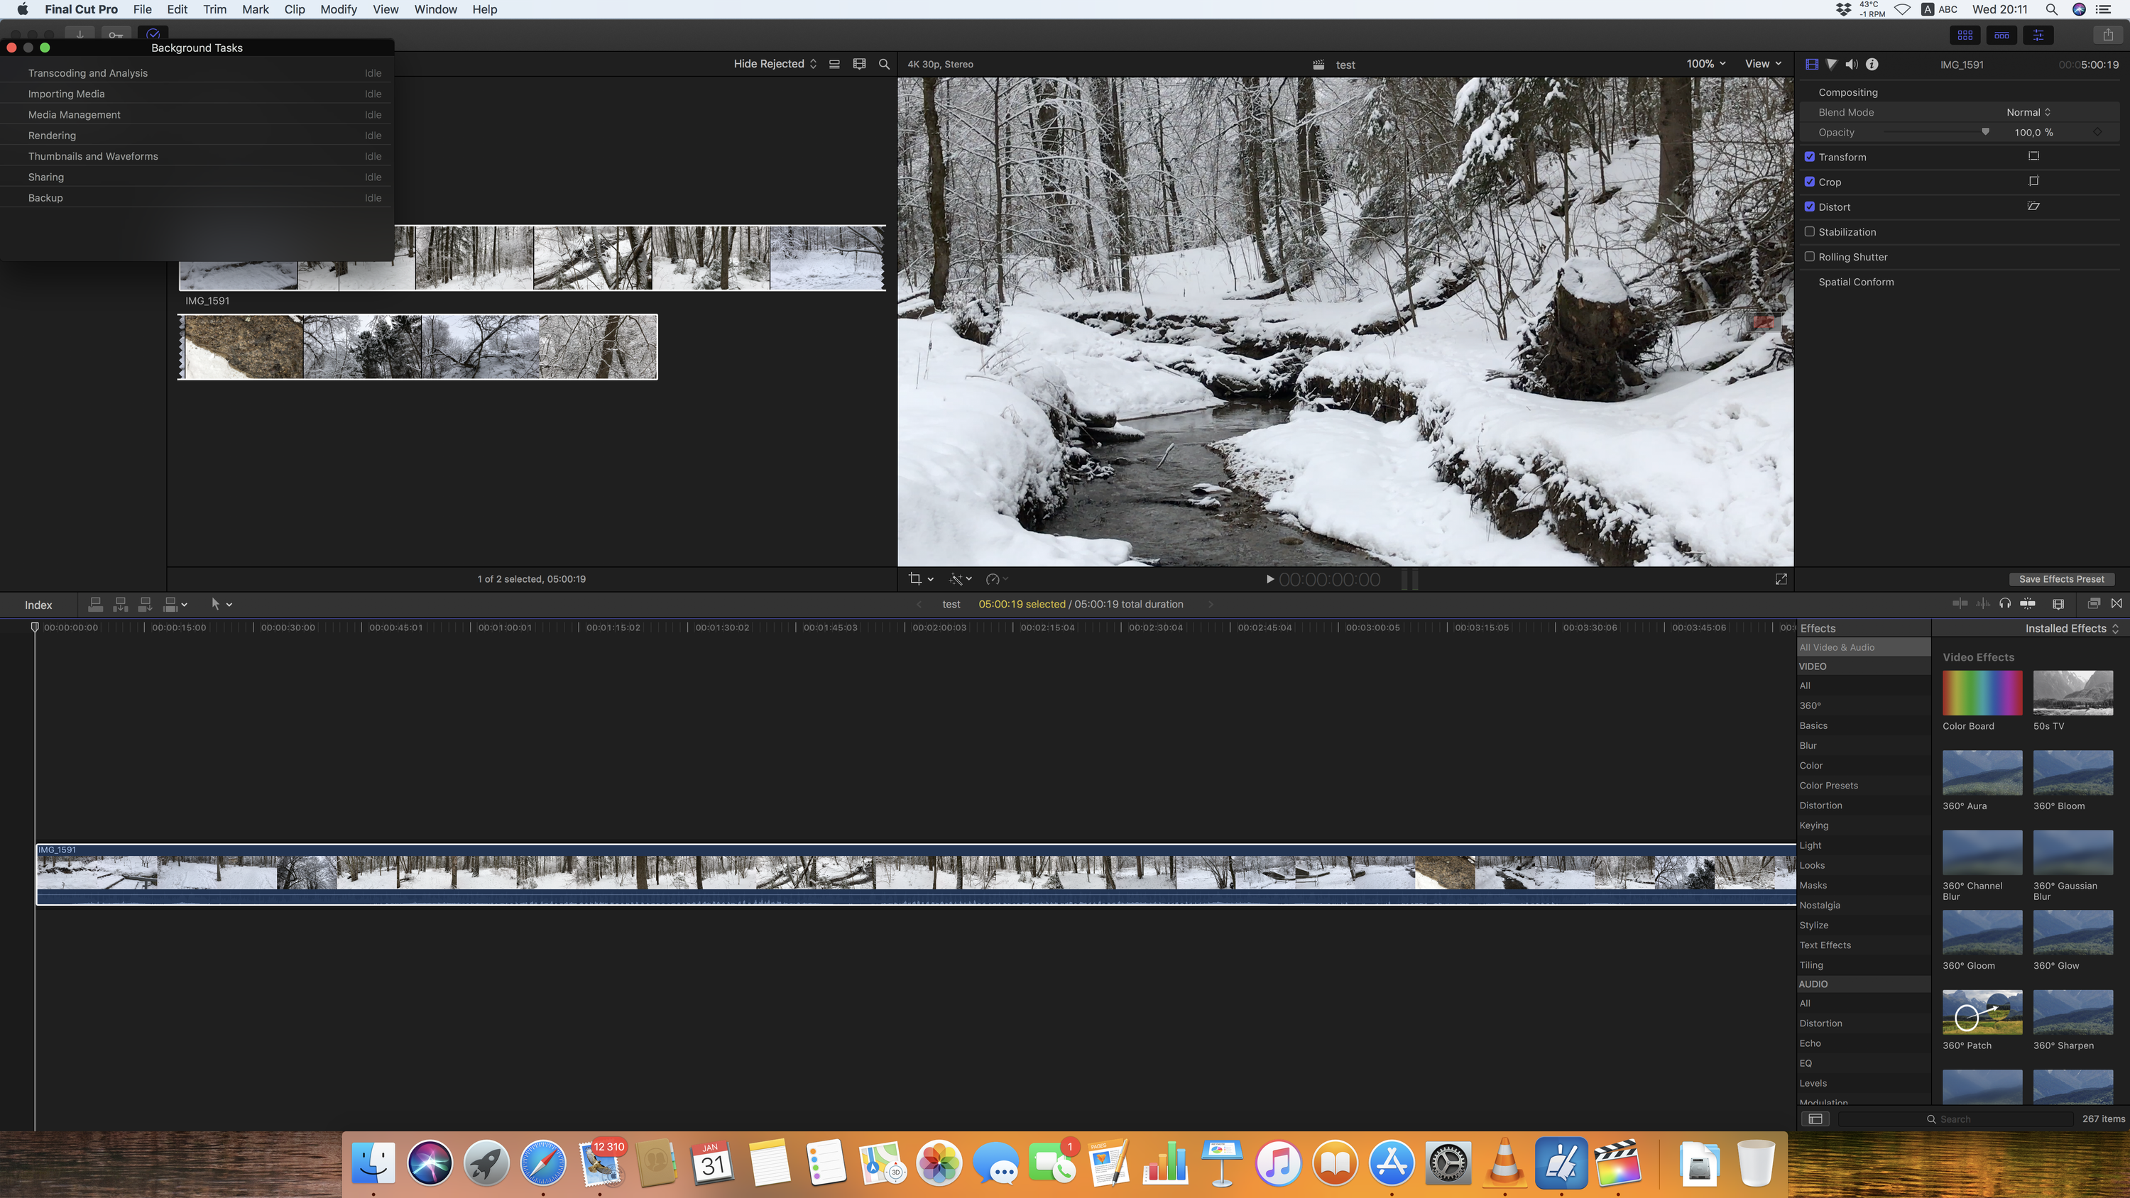Select the 50s TV effect thumbnail

point(2072,693)
